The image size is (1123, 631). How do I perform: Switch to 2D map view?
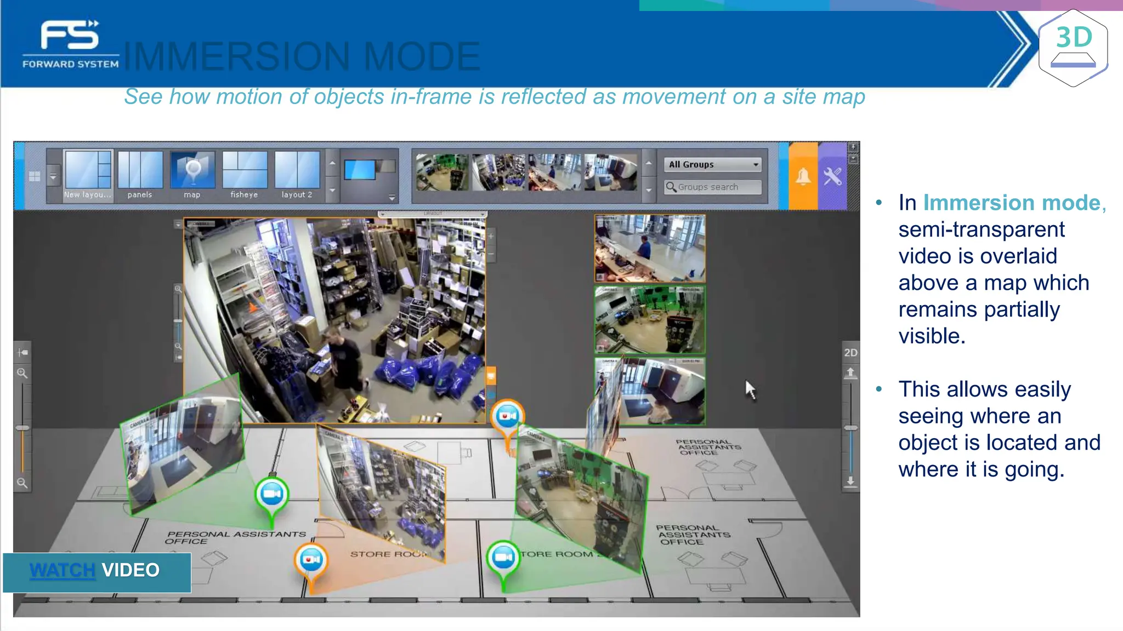coord(850,352)
